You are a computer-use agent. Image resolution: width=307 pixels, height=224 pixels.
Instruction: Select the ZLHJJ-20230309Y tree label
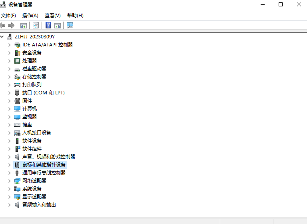[35, 37]
